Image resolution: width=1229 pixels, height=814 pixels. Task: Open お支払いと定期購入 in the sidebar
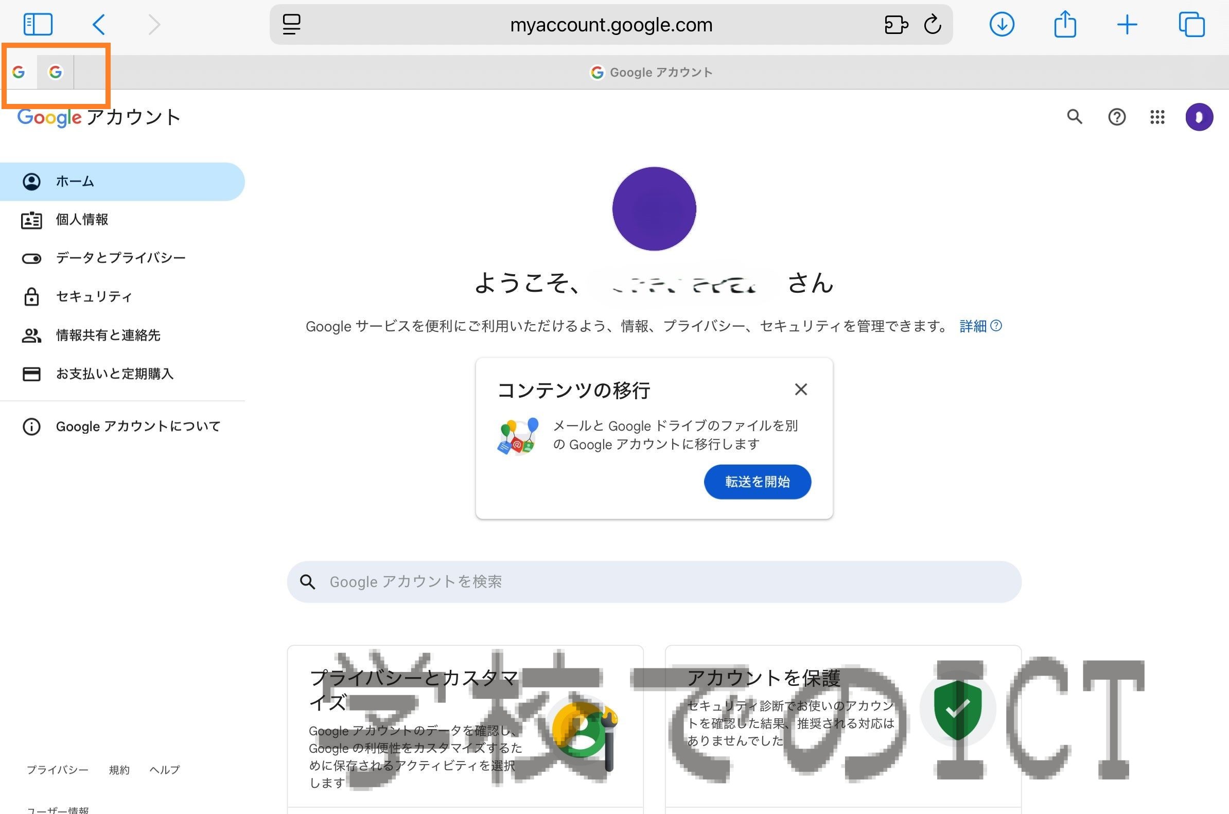pos(122,374)
